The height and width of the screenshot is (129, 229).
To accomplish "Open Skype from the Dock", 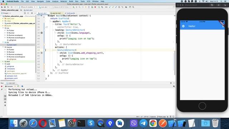I will point(91,123).
